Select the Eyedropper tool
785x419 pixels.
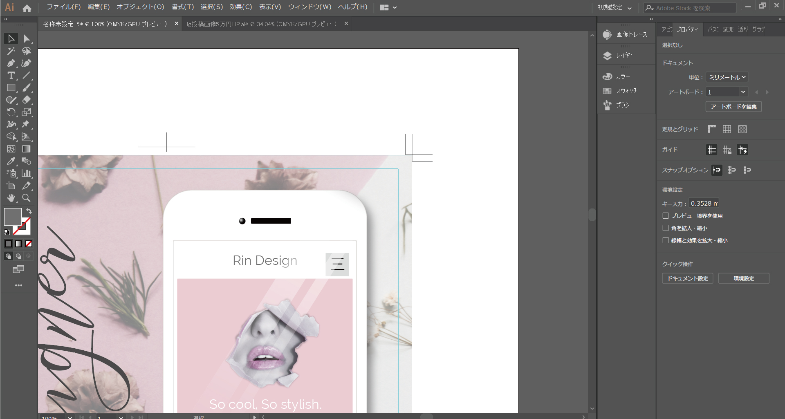click(x=11, y=161)
